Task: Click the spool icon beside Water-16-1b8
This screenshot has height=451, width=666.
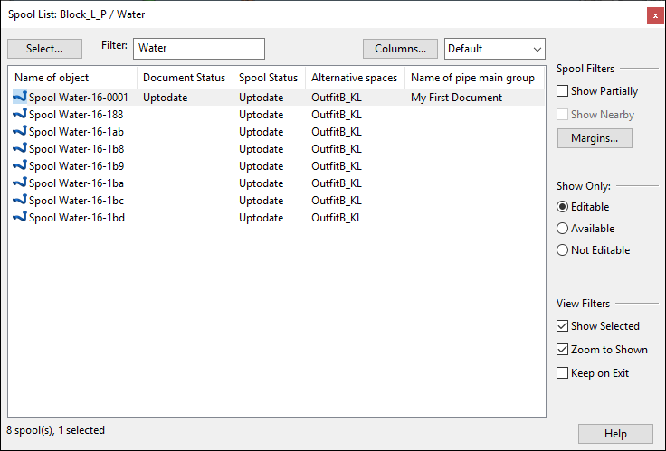Action: tap(20, 149)
